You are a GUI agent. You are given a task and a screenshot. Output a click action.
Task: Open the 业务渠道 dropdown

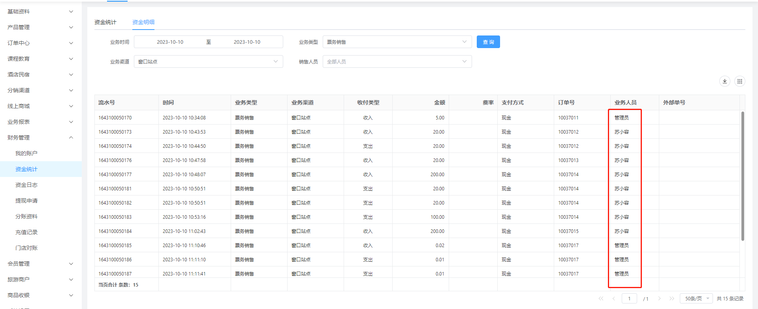click(208, 61)
